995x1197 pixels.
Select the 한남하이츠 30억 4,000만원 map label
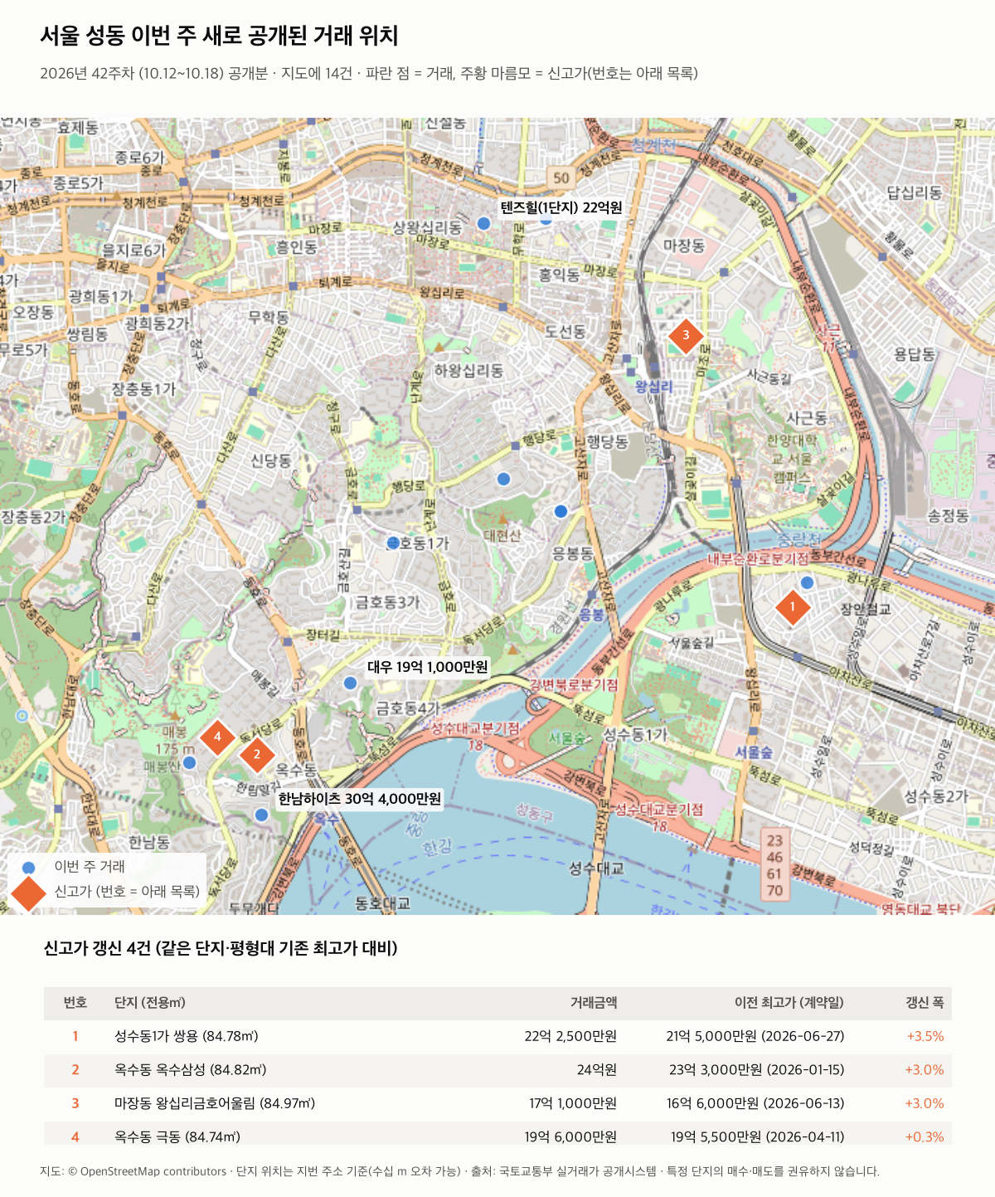pos(360,799)
